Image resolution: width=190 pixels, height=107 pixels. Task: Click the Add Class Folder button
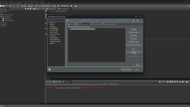click(x=134, y=42)
